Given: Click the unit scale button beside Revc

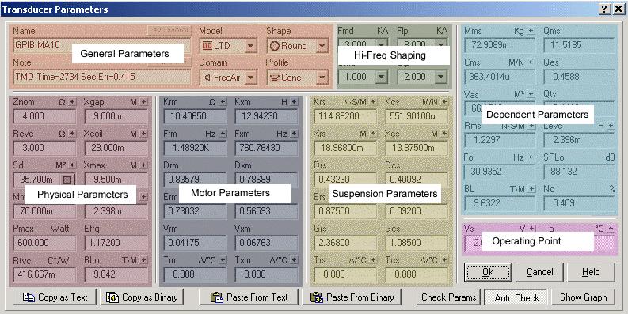Looking at the screenshot, I should 72,134.
